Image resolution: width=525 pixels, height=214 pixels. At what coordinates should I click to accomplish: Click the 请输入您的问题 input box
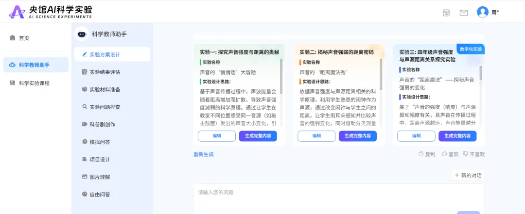pos(339,198)
